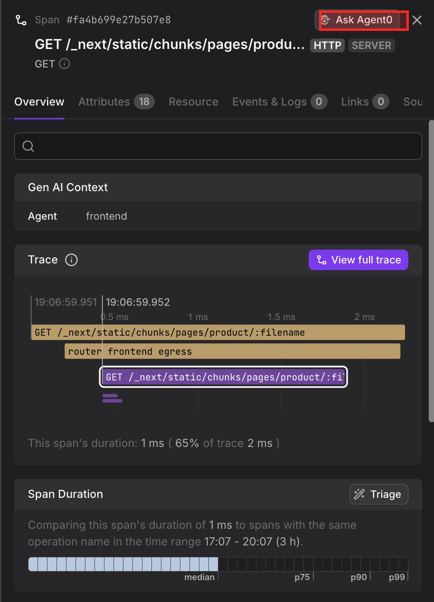This screenshot has width=434, height=602.
Task: Click the 2 ms timeline tick label
Action: tap(365, 317)
